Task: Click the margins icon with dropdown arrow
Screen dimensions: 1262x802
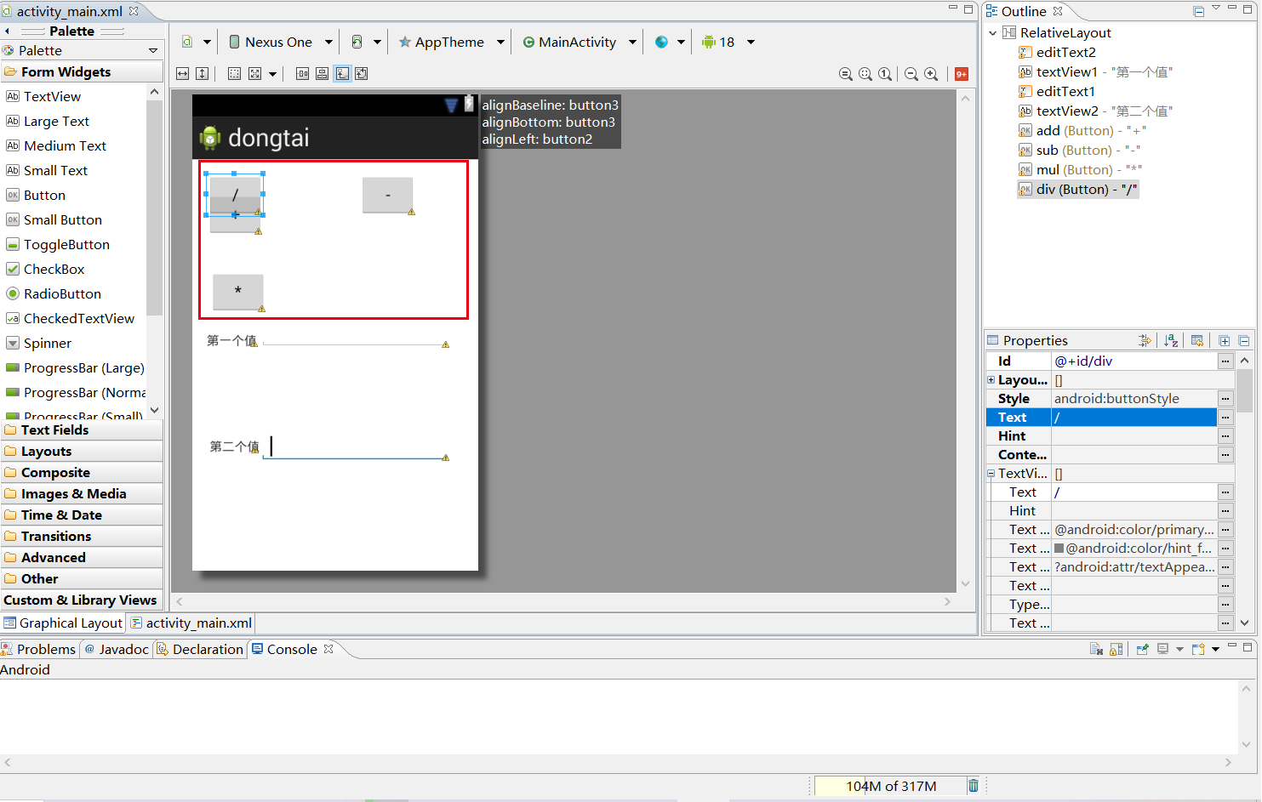Action: click(x=261, y=74)
